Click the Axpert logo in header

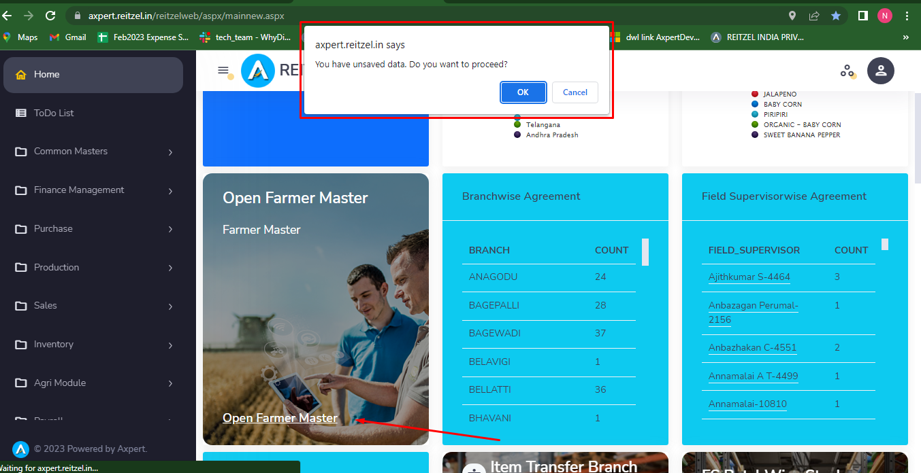click(257, 71)
